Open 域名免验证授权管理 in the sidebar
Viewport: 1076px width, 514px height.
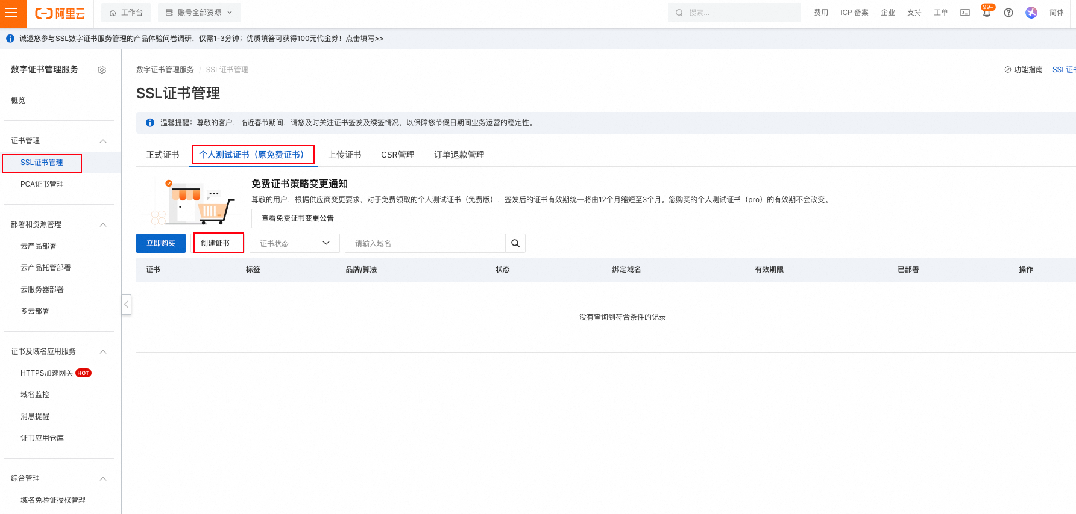click(53, 500)
